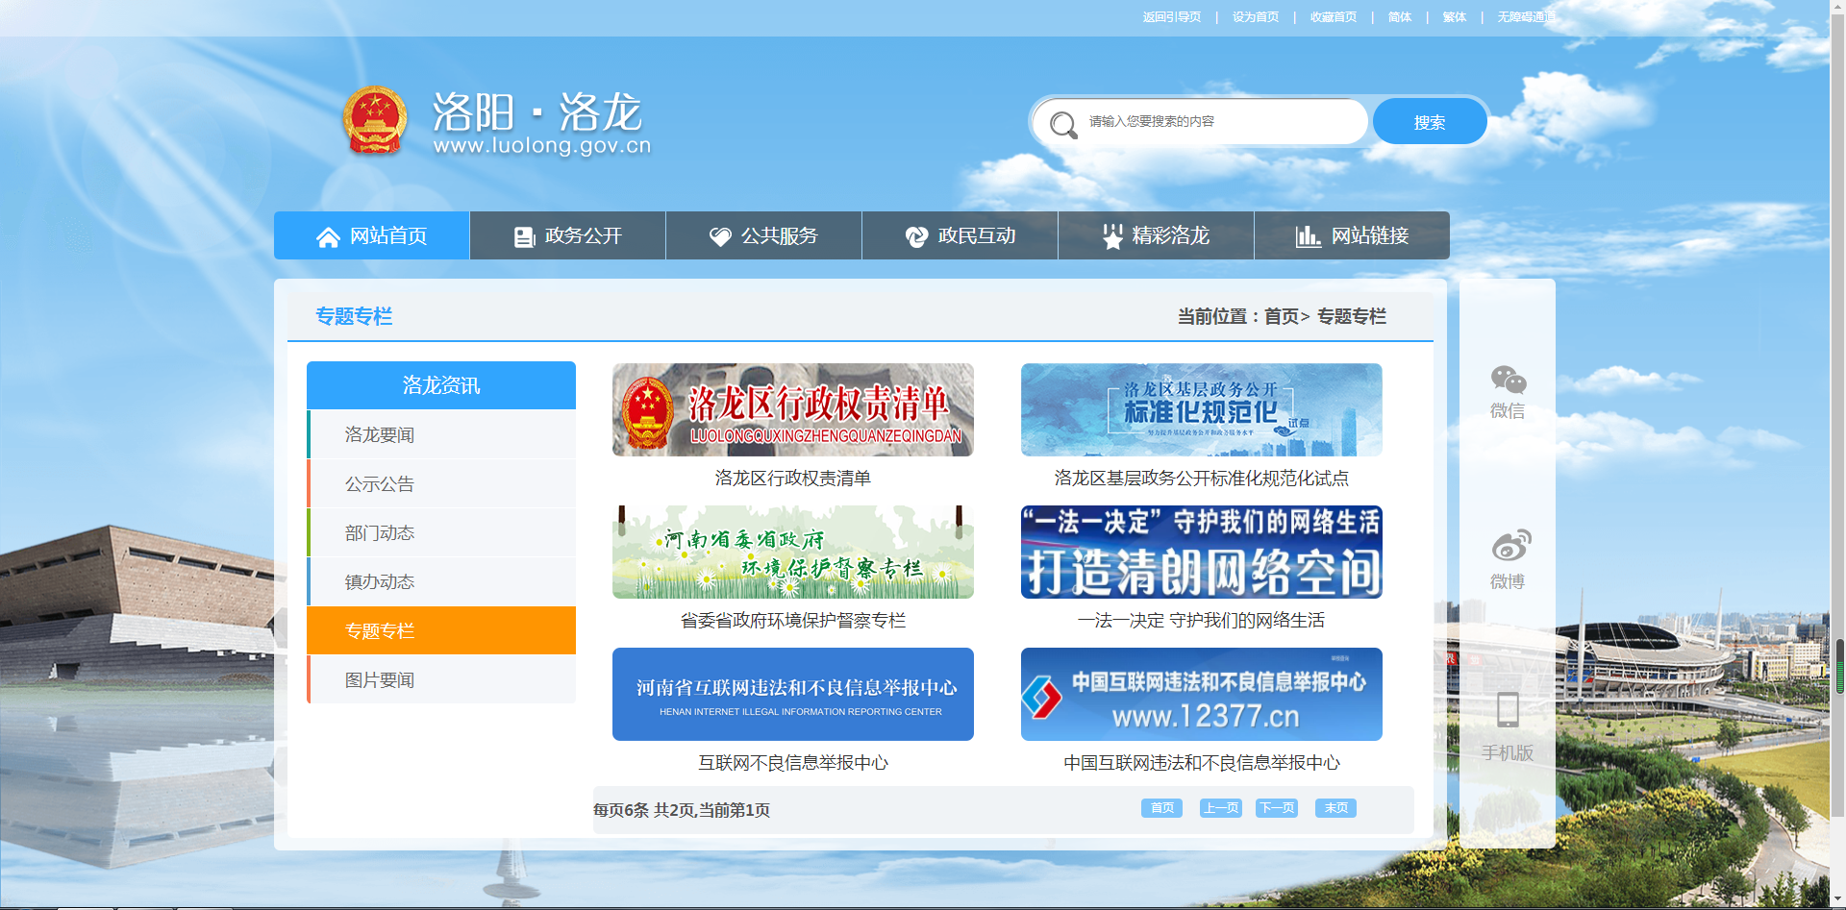Focus the search input field

(x=1202, y=121)
